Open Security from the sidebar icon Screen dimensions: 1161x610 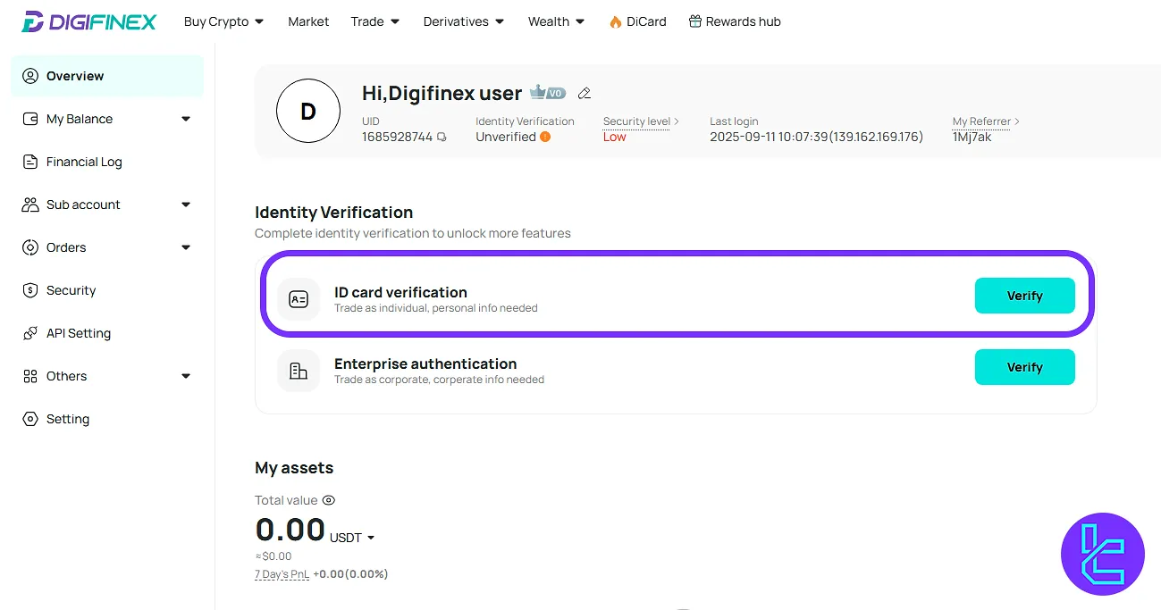click(29, 290)
